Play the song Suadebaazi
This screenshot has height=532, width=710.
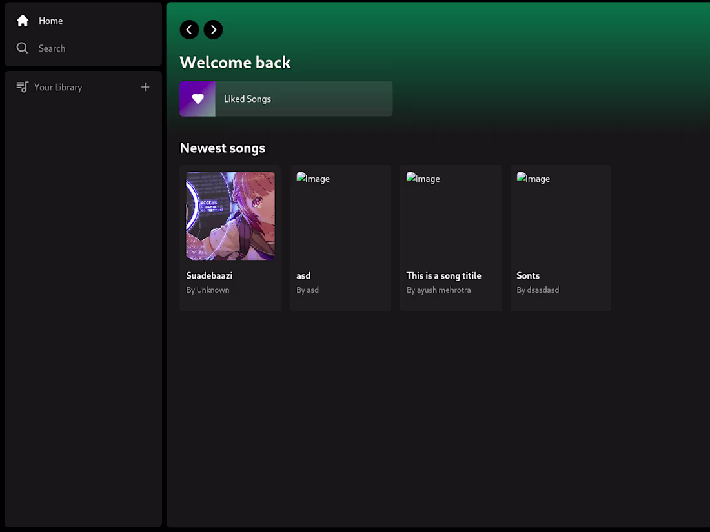(230, 237)
